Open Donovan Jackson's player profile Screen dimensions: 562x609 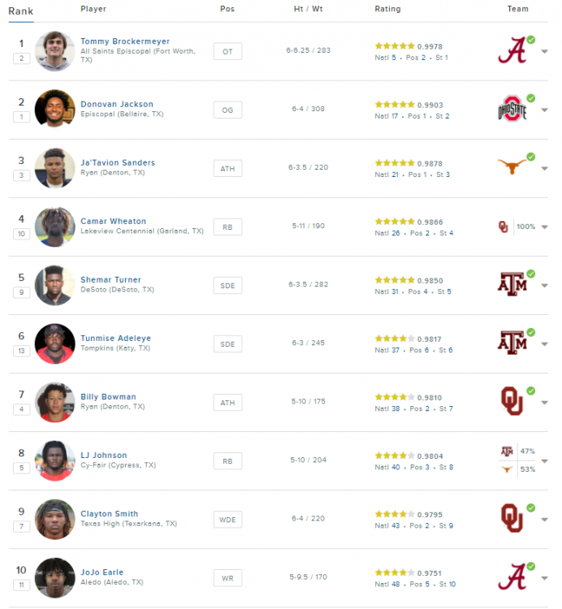(x=117, y=104)
